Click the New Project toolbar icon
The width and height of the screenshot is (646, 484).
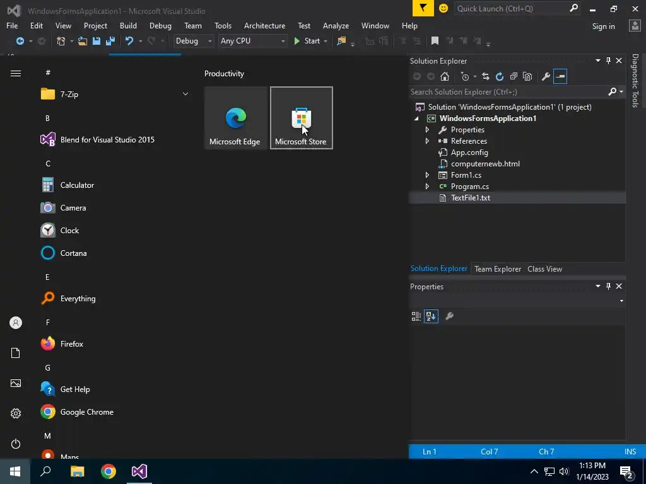[x=61, y=41]
